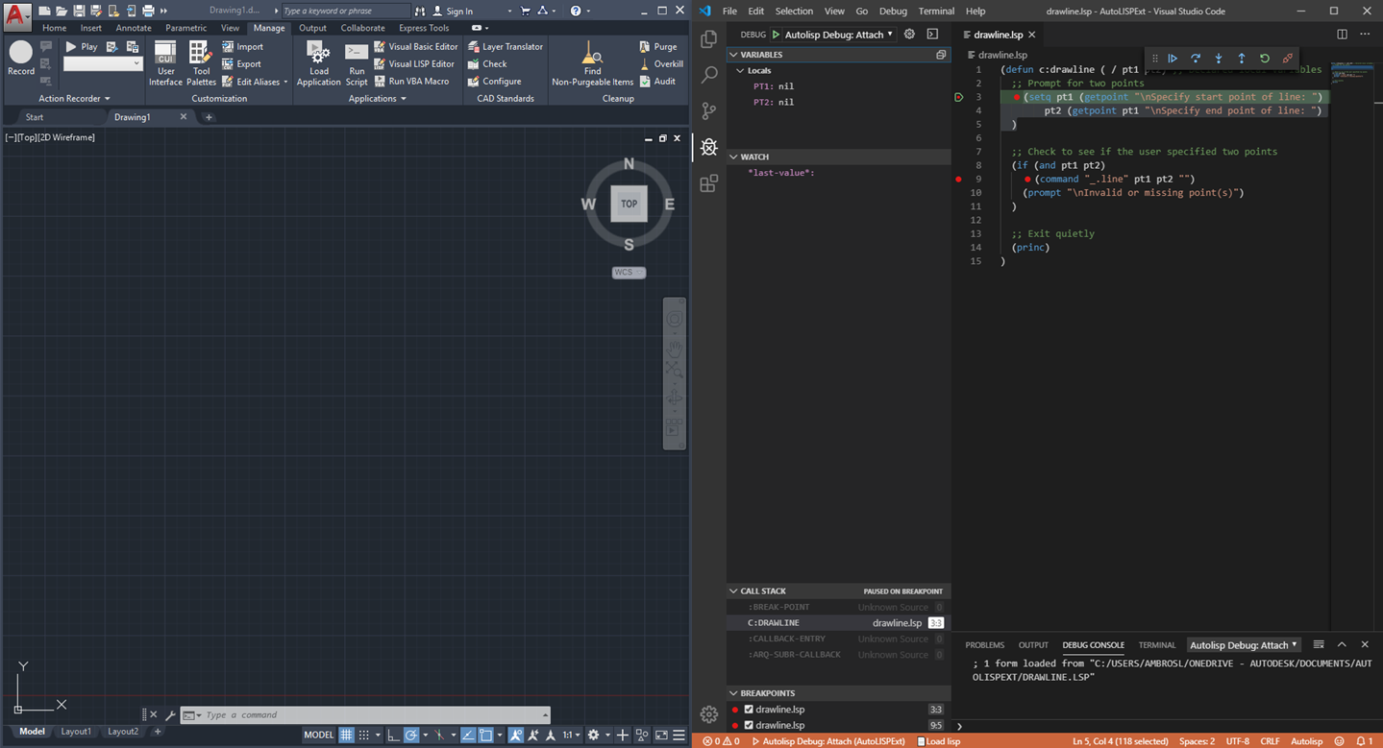Click the AutoCAD Save icon in quick access toolbar
Image resolution: width=1383 pixels, height=748 pixels.
79,11
